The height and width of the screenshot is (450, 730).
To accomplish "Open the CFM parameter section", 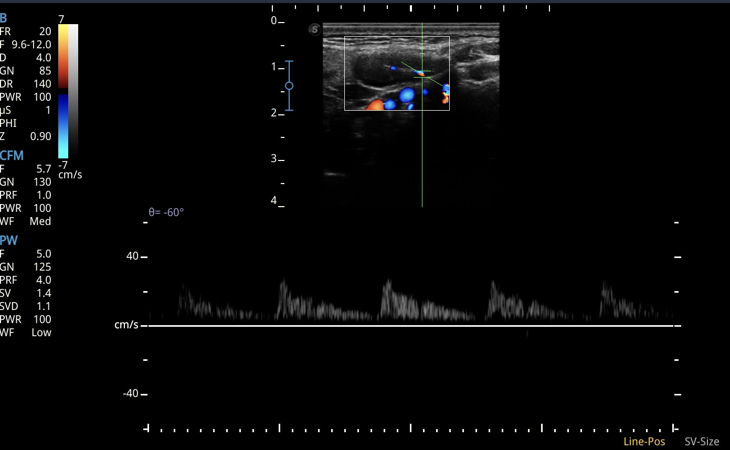I will pyautogui.click(x=12, y=155).
